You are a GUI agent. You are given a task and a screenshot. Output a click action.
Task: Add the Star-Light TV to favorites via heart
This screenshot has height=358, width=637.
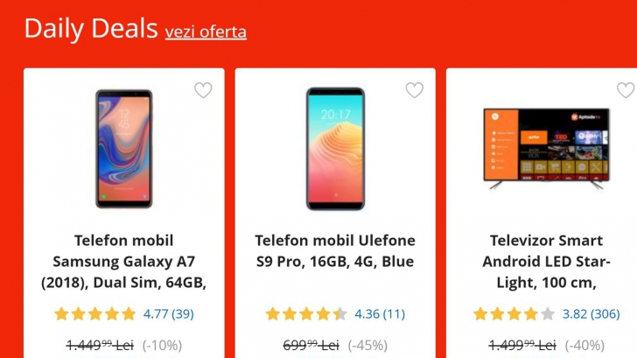(x=625, y=90)
